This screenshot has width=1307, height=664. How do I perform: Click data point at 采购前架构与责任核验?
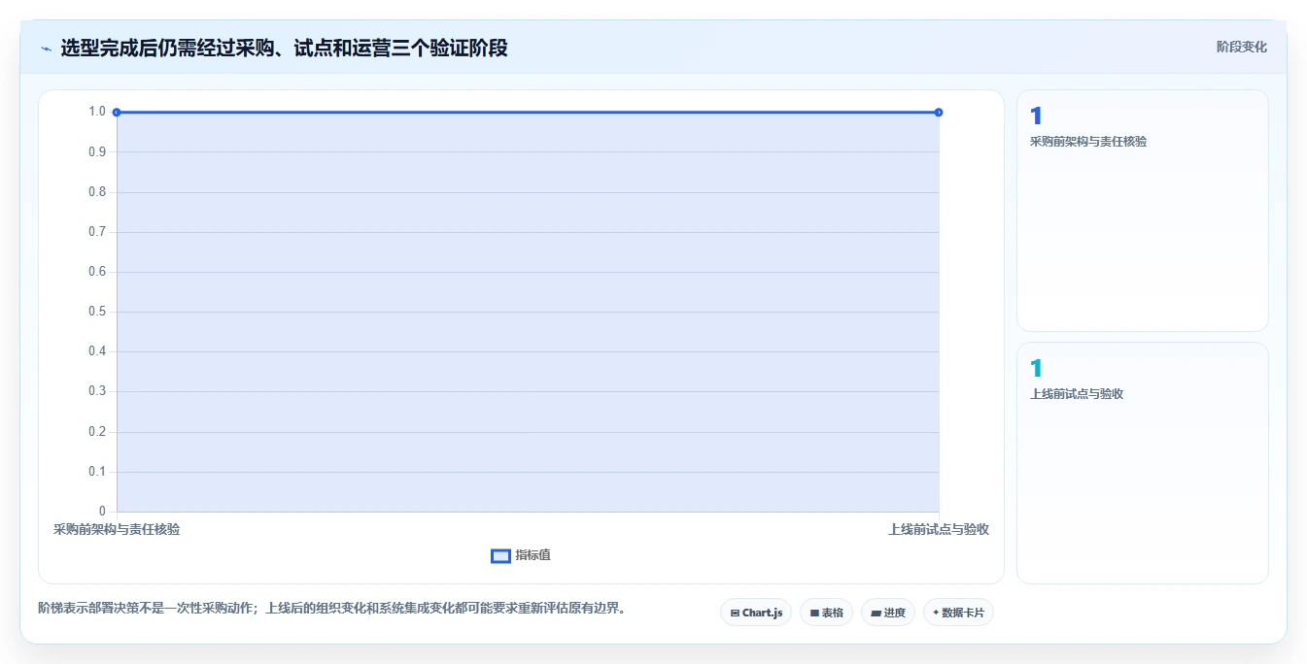click(x=117, y=113)
